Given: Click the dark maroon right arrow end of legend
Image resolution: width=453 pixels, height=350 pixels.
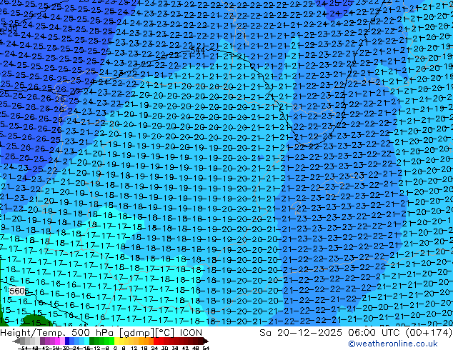Looking at the screenshot, I should (205, 341).
